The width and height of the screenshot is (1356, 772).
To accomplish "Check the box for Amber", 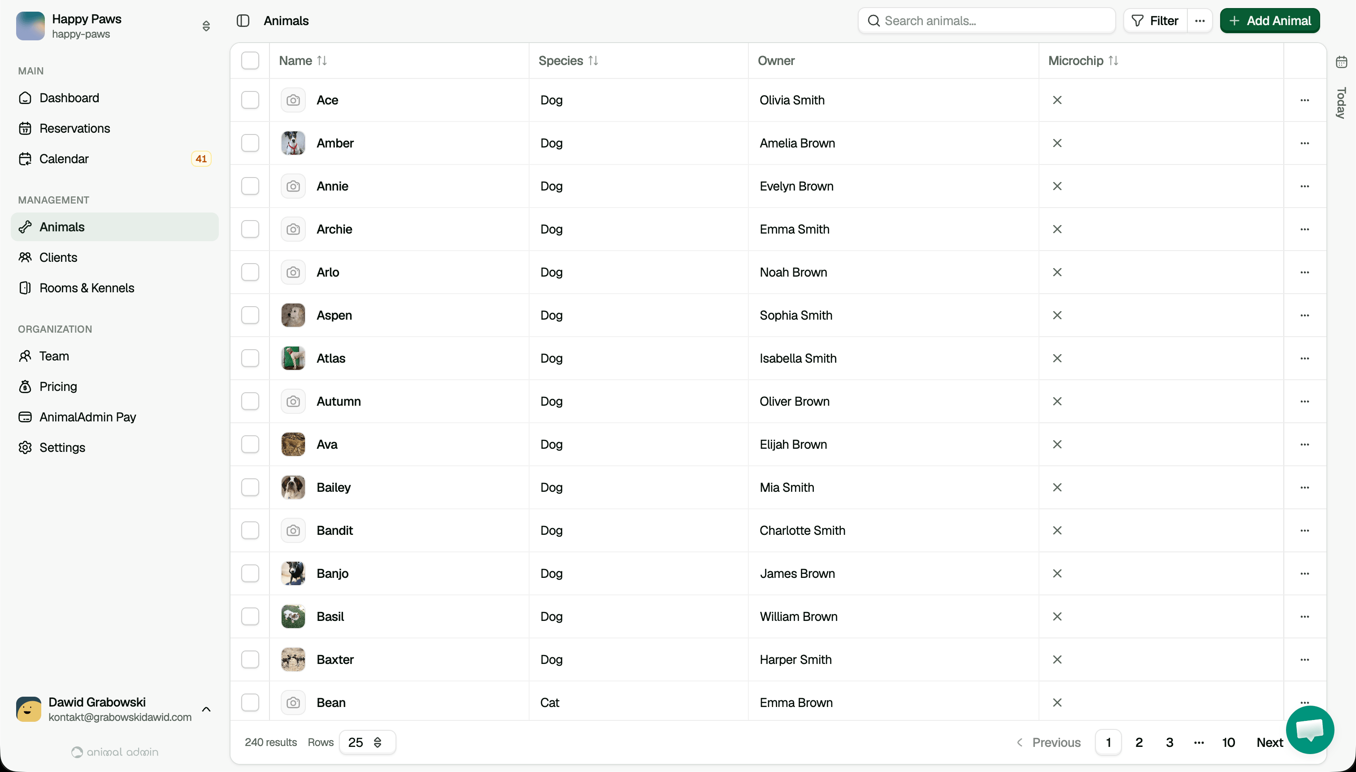I will 250,143.
